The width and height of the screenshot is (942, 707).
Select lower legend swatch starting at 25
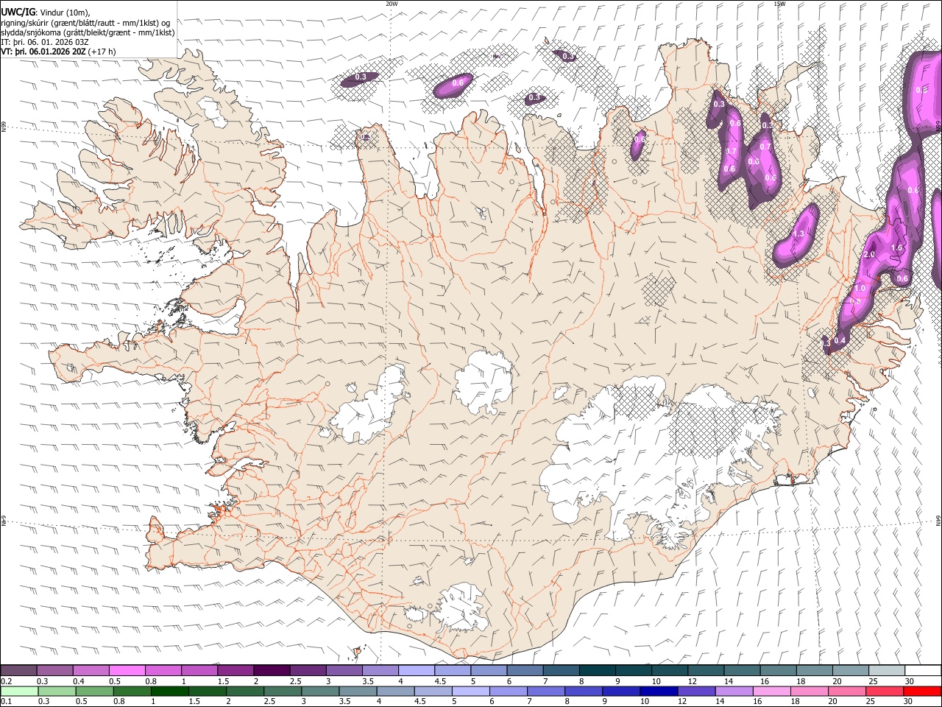point(883,691)
